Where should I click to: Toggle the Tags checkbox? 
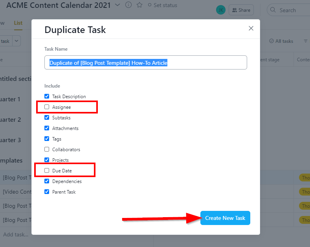click(x=47, y=139)
